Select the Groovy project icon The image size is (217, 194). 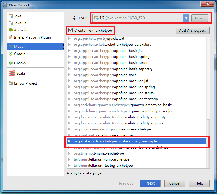pos(11,63)
